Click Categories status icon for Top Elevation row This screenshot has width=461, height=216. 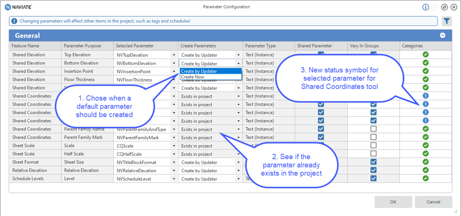425,54
